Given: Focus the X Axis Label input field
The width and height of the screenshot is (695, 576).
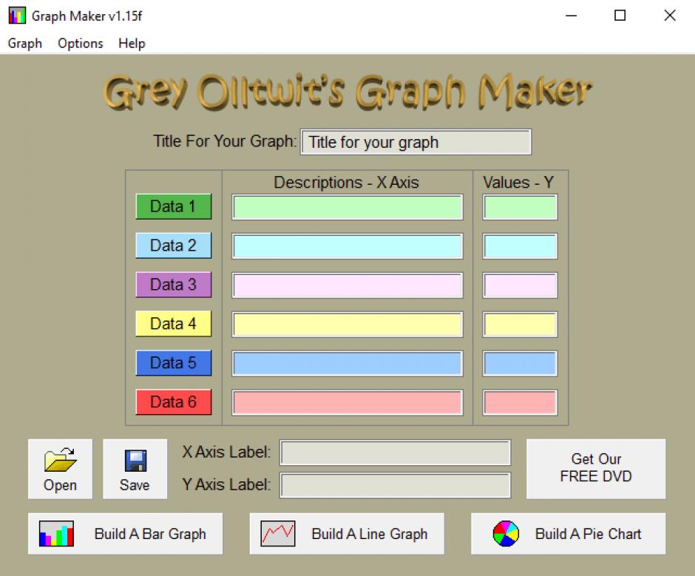Looking at the screenshot, I should point(395,453).
